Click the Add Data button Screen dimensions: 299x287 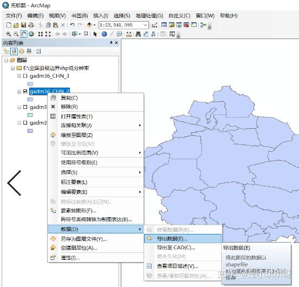[x=89, y=25]
